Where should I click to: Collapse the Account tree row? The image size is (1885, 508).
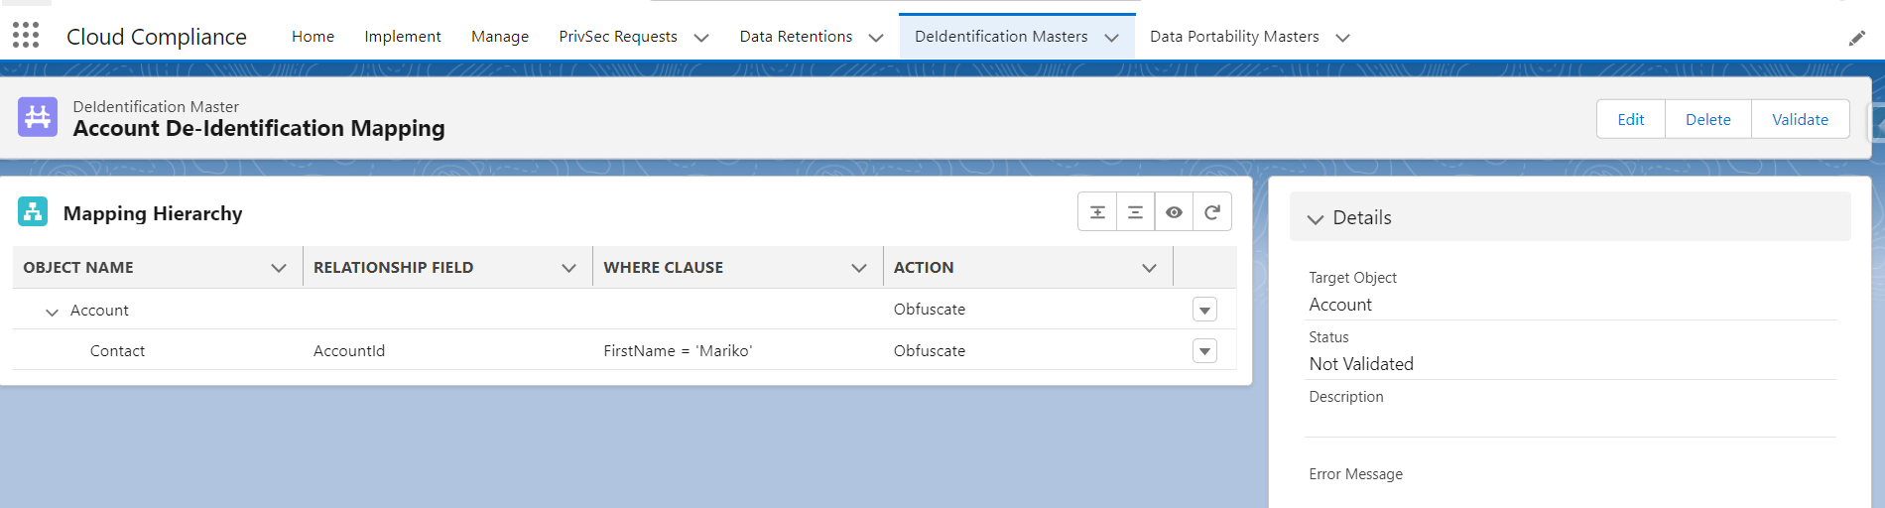click(52, 312)
